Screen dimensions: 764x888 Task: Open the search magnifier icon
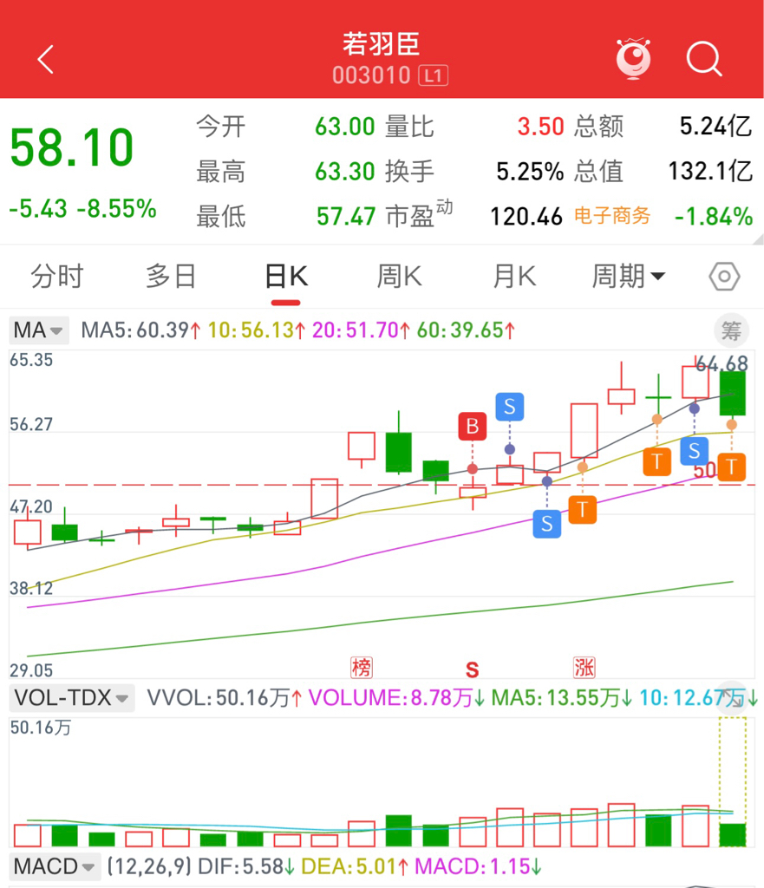[x=704, y=58]
